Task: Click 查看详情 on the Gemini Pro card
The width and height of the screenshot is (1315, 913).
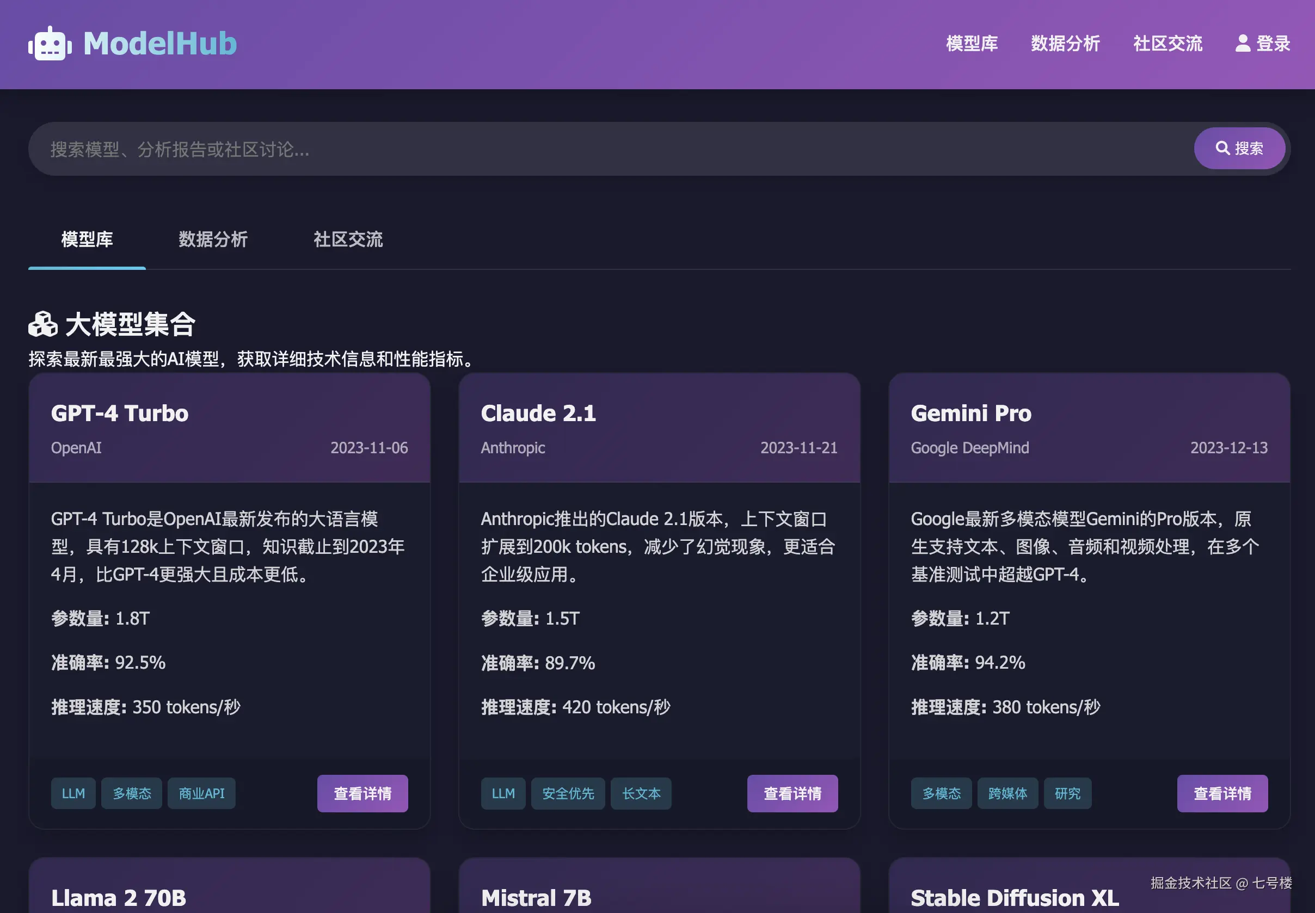Action: 1222,793
